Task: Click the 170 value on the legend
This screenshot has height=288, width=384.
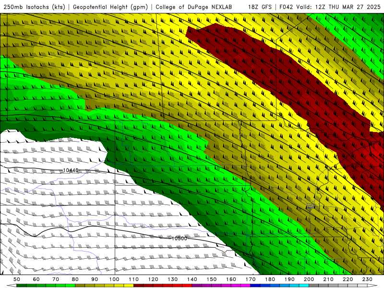Action: [251, 279]
